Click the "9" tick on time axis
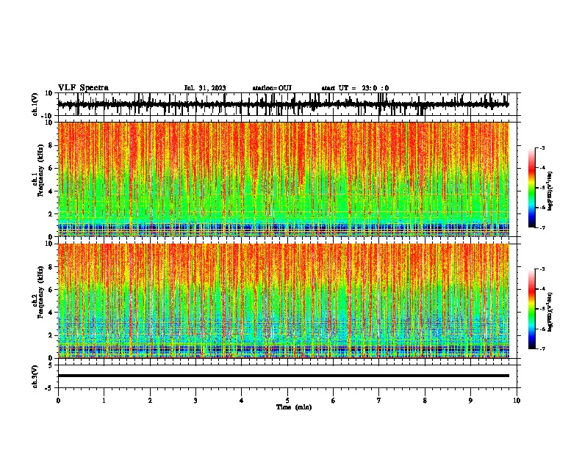 pyautogui.click(x=470, y=401)
